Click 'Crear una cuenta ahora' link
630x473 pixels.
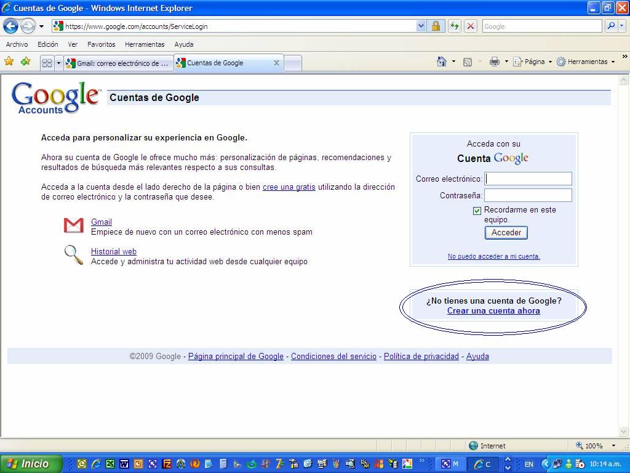pyautogui.click(x=493, y=311)
